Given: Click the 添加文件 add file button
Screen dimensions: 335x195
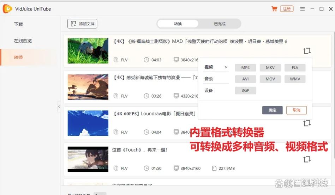Looking at the screenshot, I should click(82, 24).
